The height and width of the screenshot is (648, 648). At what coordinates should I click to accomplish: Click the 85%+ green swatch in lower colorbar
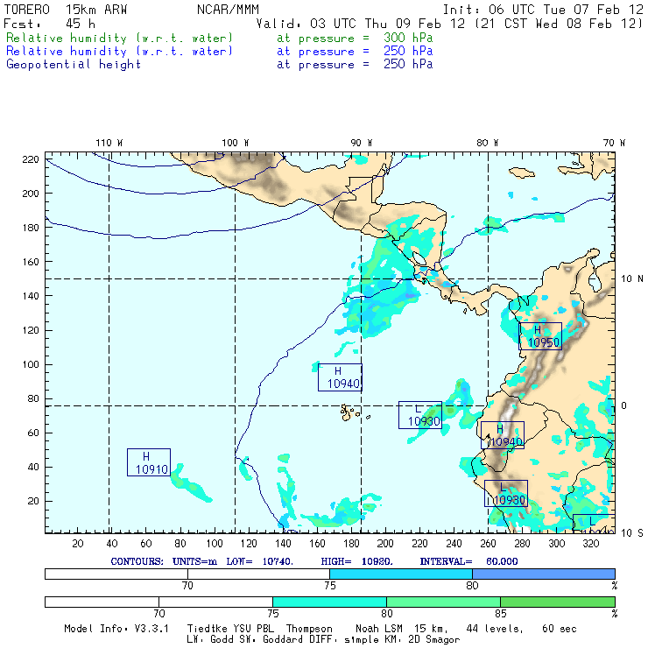[558, 602]
